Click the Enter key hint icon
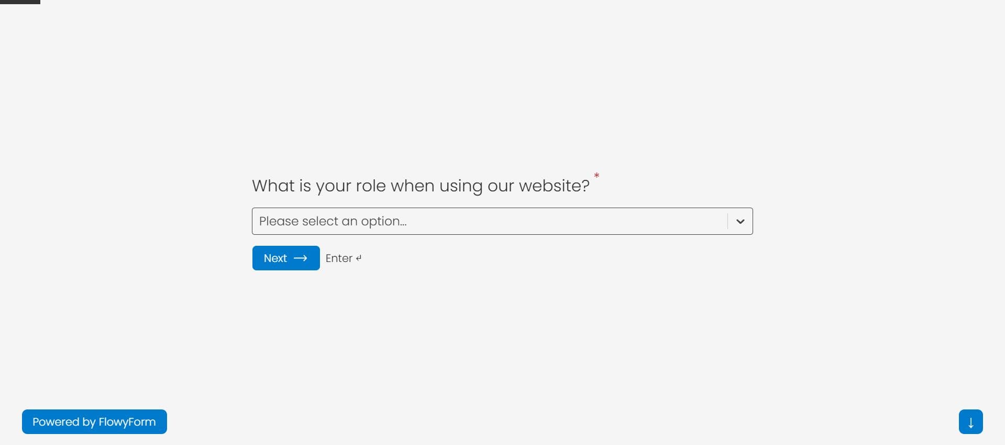The width and height of the screenshot is (1005, 445). point(359,258)
